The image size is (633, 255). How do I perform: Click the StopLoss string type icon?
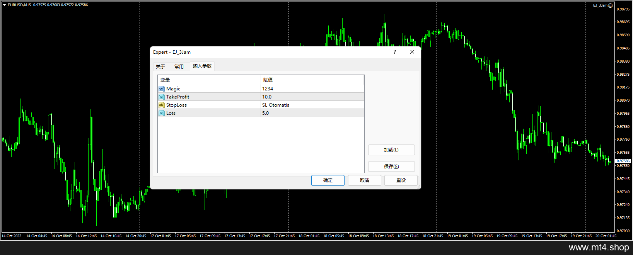pos(161,105)
